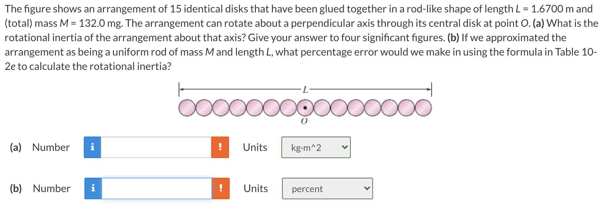Click inside the Number field for part (b)
This screenshot has width=606, height=211.
[x=157, y=188]
